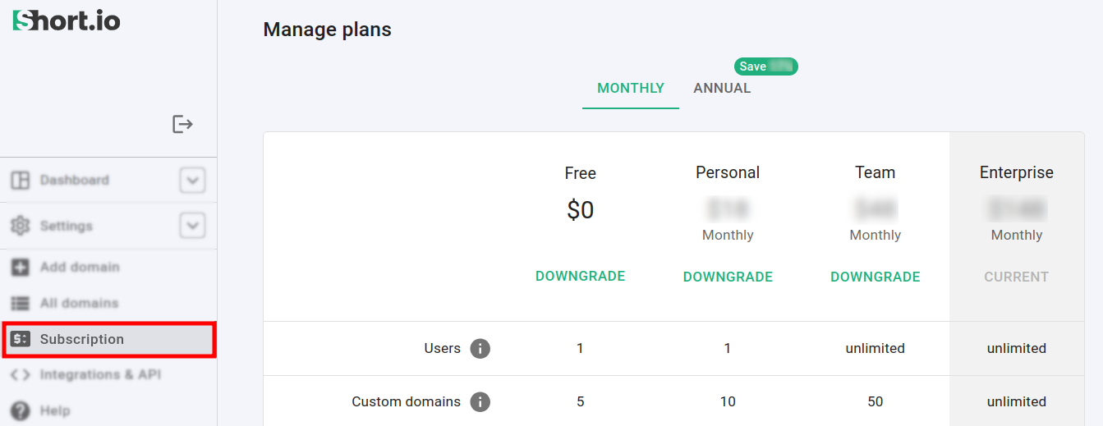Viewport: 1103px width, 426px height.
Task: Downgrade to the Free plan
Action: (580, 277)
